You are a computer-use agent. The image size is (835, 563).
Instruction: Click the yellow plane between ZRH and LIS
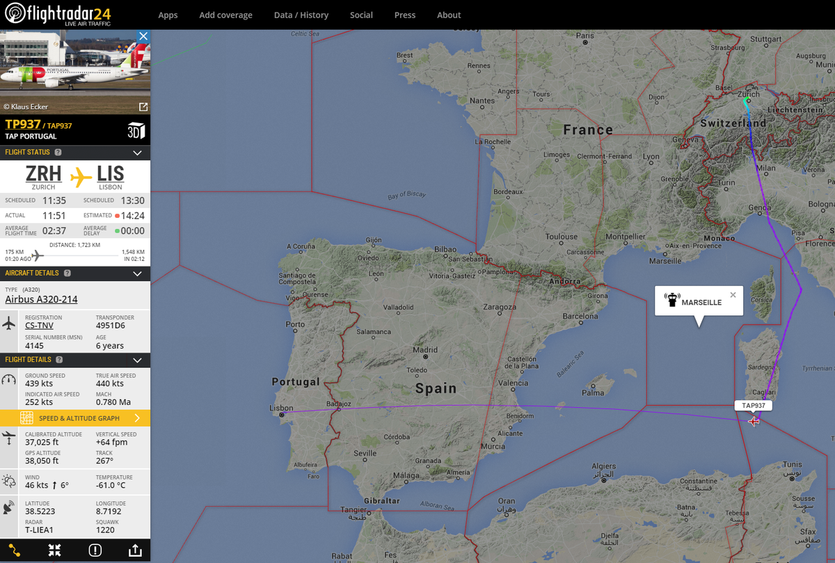click(80, 177)
